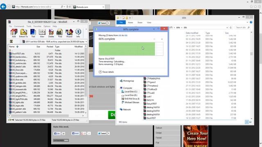
Task: Open the WinRAR archive path dropdown
Action: pos(86,42)
